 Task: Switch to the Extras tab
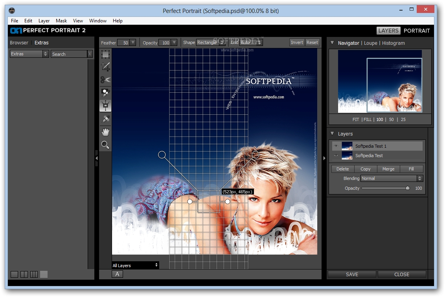[x=41, y=42]
